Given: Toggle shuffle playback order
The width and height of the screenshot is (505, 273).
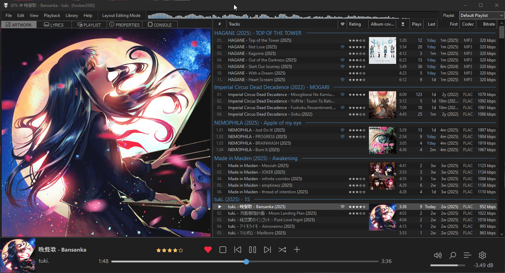Looking at the screenshot, I should (282, 250).
